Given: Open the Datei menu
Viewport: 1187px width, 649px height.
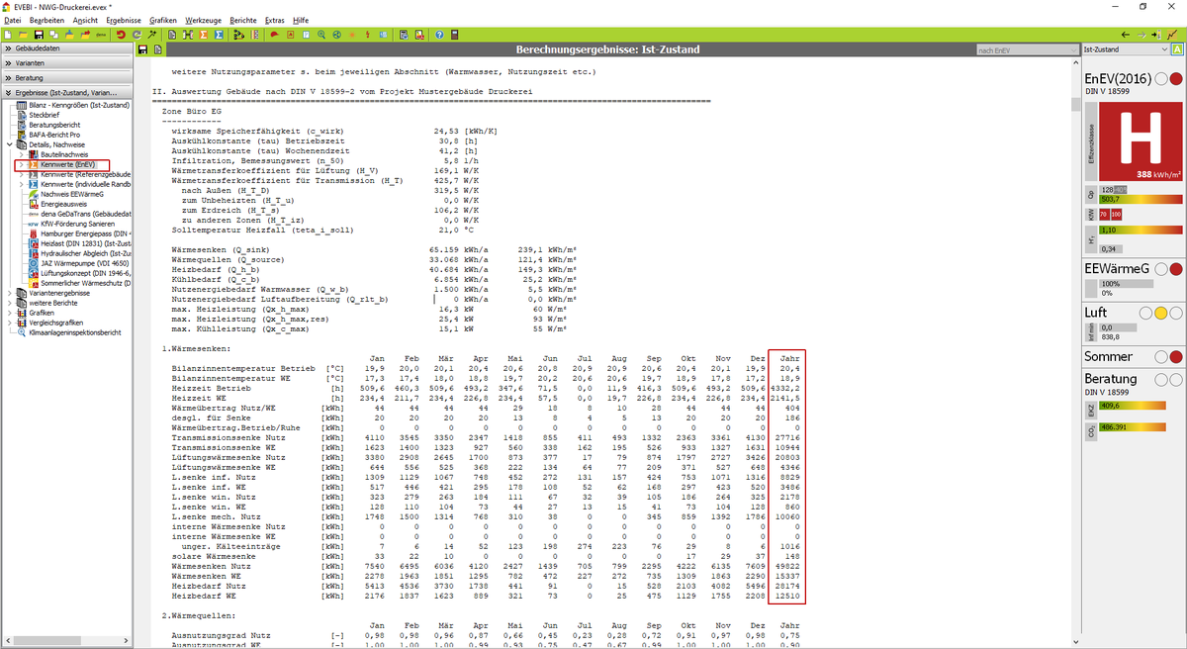Looking at the screenshot, I should point(13,20).
